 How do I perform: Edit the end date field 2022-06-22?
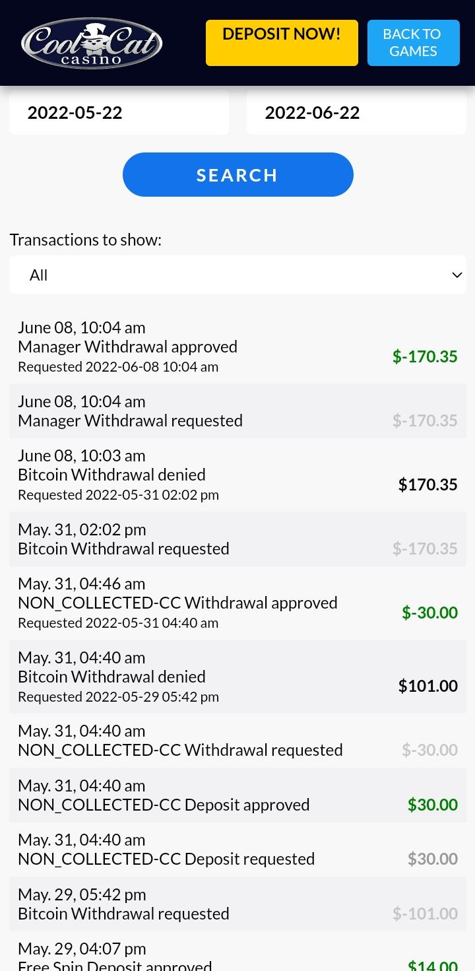[x=356, y=112]
